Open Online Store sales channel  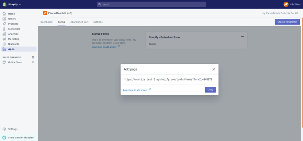click(15, 62)
